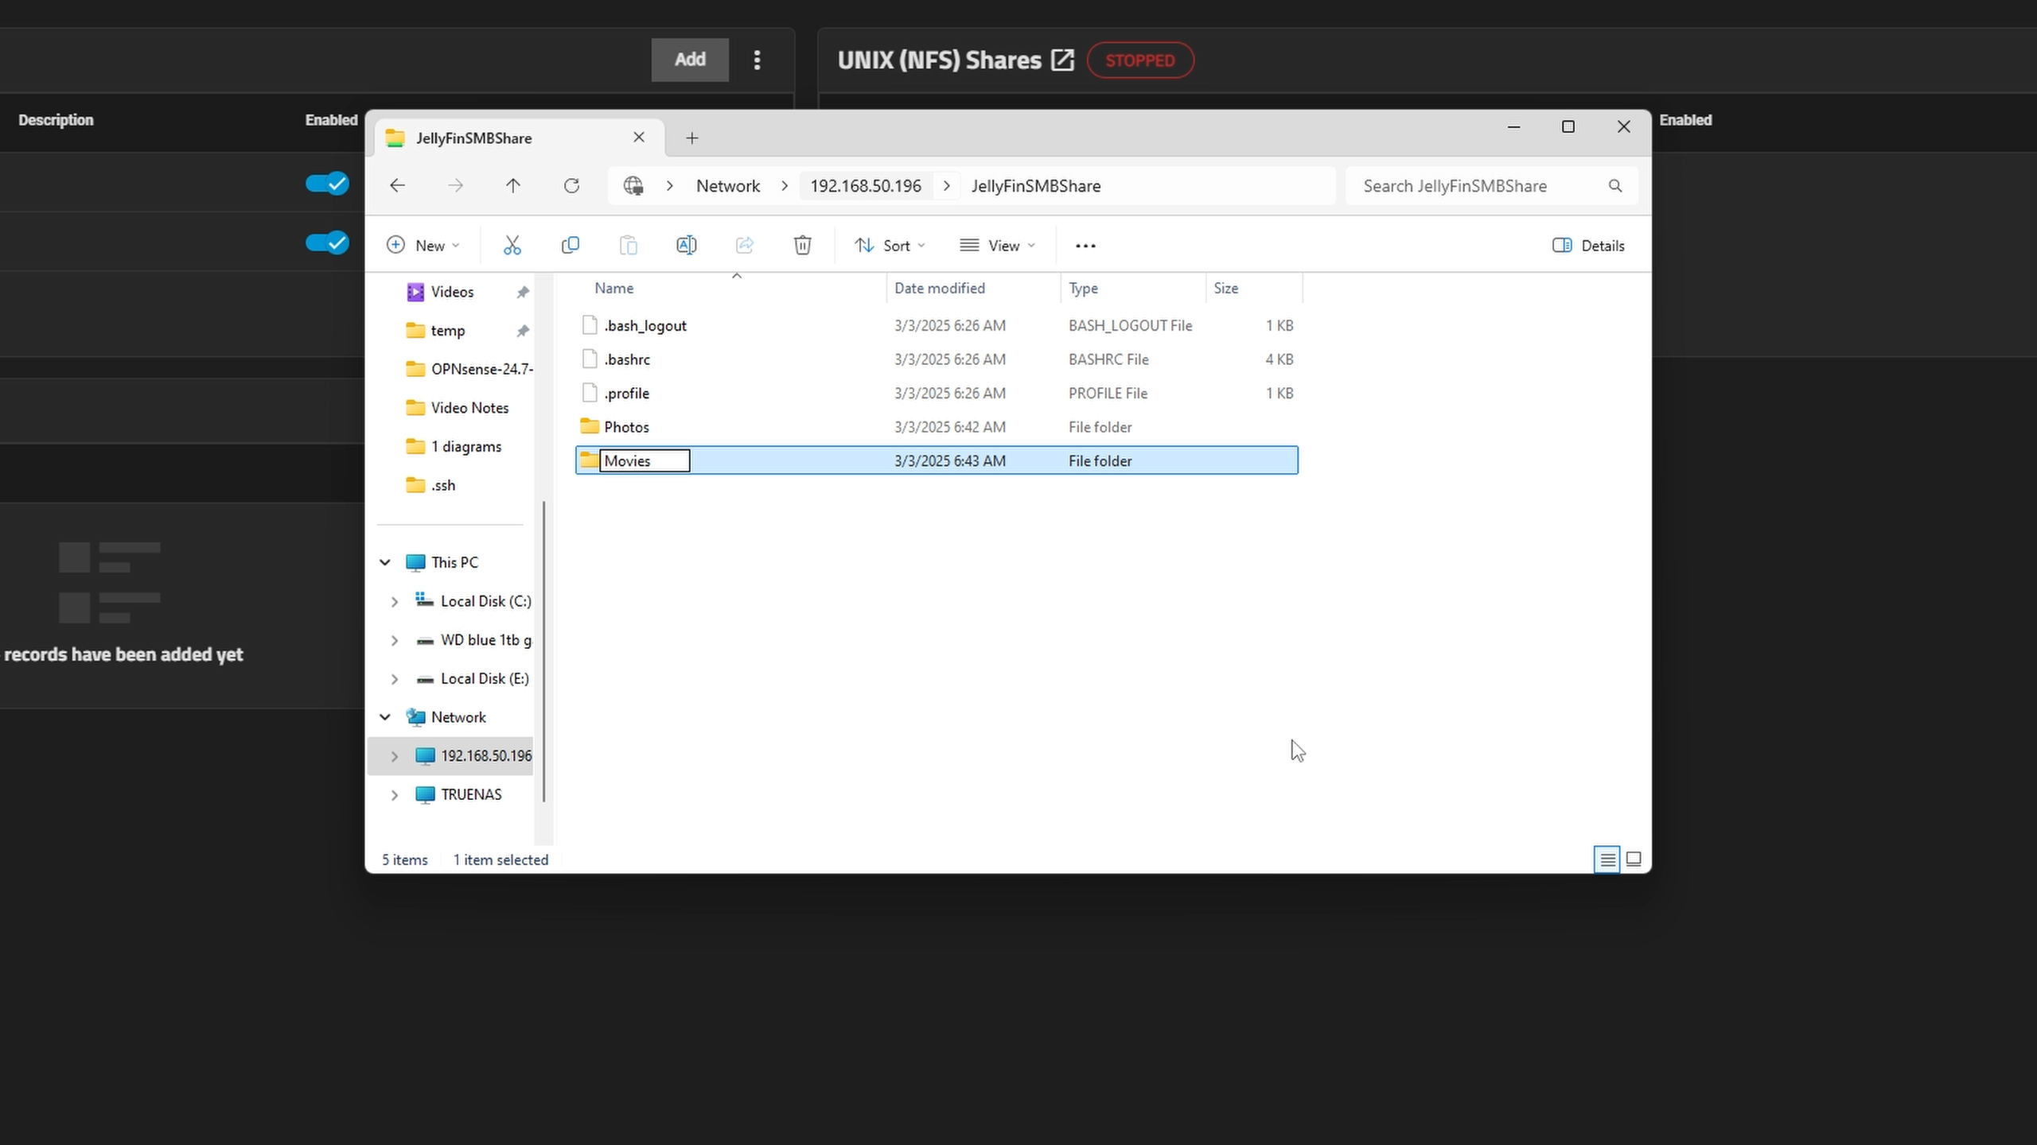2037x1145 pixels.
Task: Open the Sort dropdown menu
Action: (x=889, y=246)
